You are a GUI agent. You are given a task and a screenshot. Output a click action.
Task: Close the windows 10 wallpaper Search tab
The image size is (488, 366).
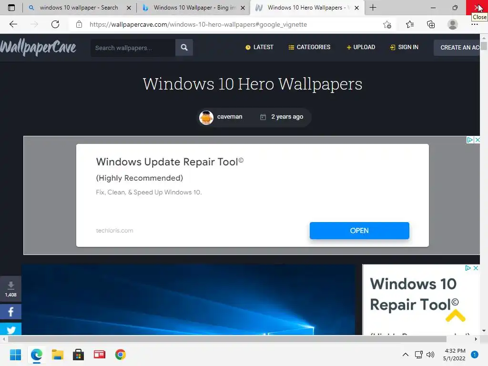(x=129, y=8)
